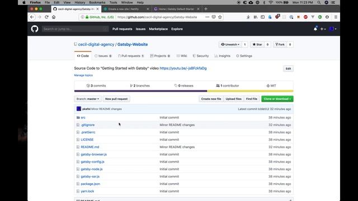Image resolution: width=358 pixels, height=201 pixels.
Task: Fork the repository
Action: (x=280, y=45)
